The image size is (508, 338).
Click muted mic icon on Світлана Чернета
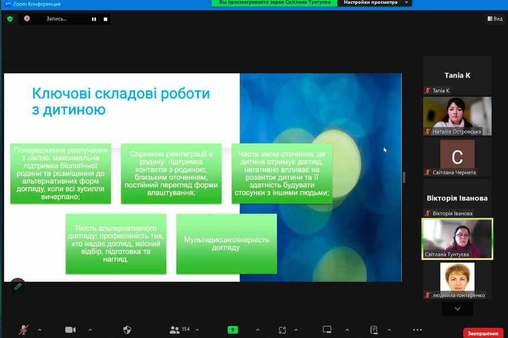pyautogui.click(x=428, y=172)
